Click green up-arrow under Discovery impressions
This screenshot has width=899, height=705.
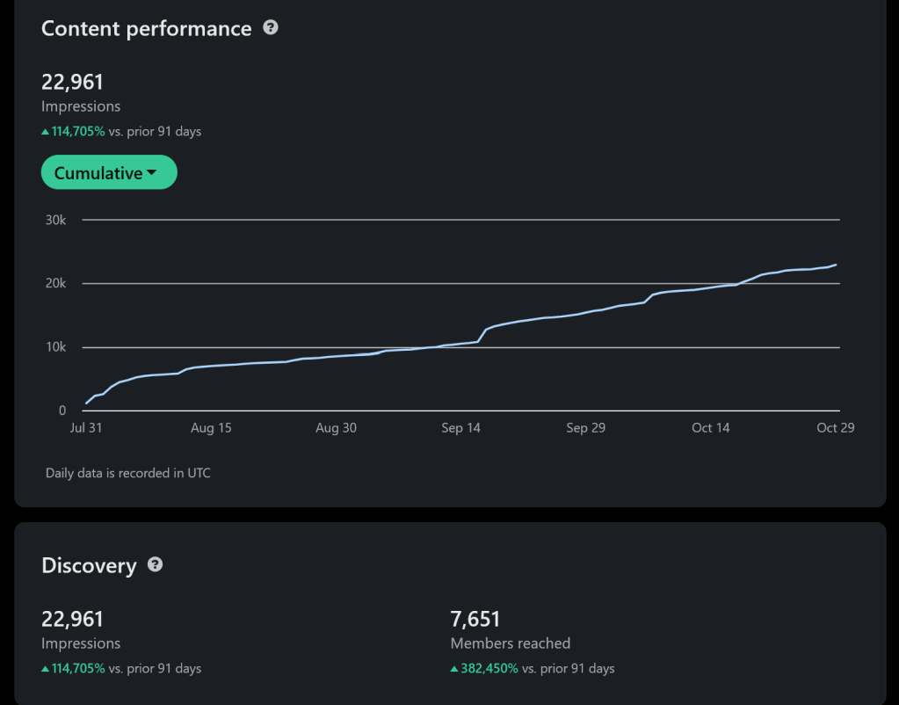pos(46,669)
